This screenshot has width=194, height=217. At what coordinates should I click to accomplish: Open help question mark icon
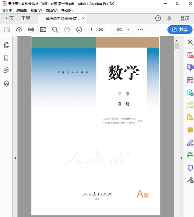[x=158, y=18]
